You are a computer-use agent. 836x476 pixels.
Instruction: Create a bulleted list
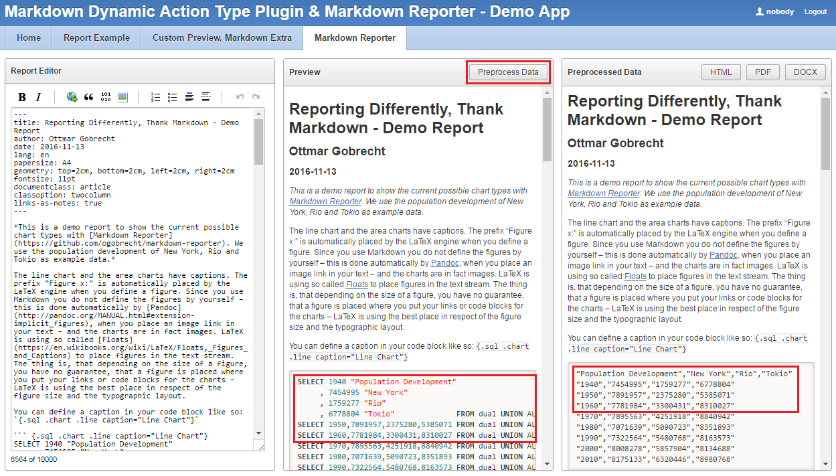[172, 97]
